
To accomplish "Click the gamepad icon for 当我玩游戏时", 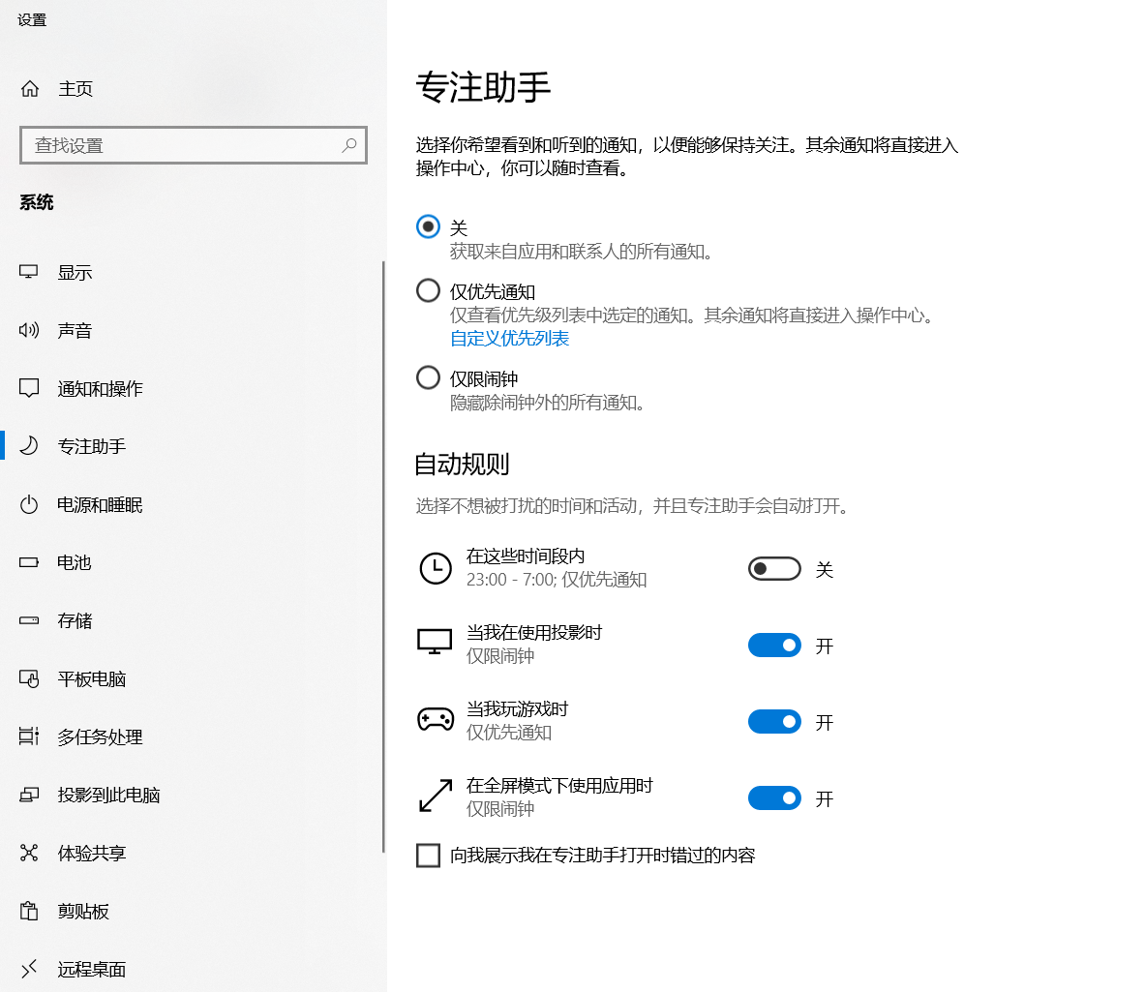I will (436, 720).
